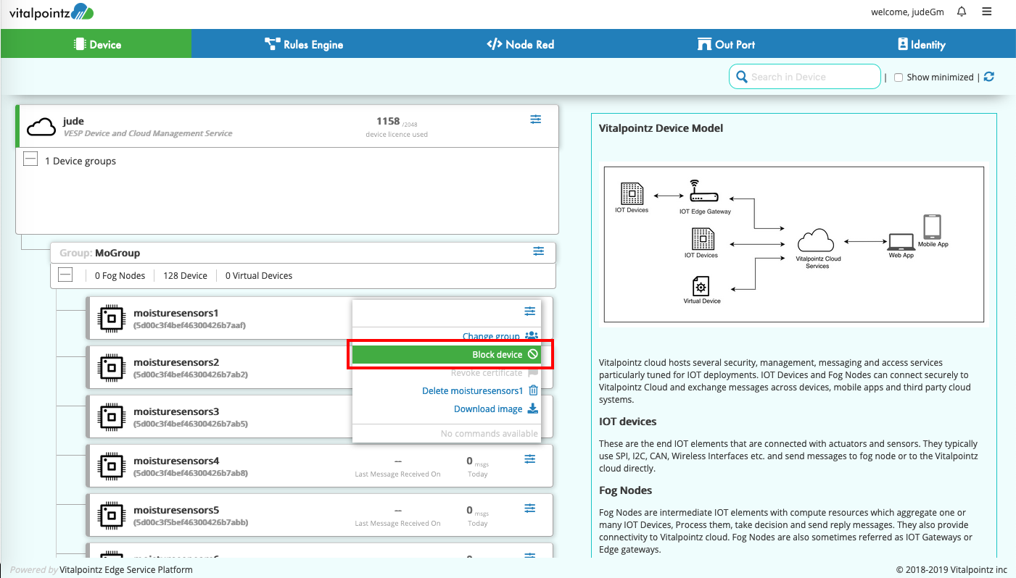
Task: Click the trash icon for Delete moisturesensors1
Action: (533, 390)
